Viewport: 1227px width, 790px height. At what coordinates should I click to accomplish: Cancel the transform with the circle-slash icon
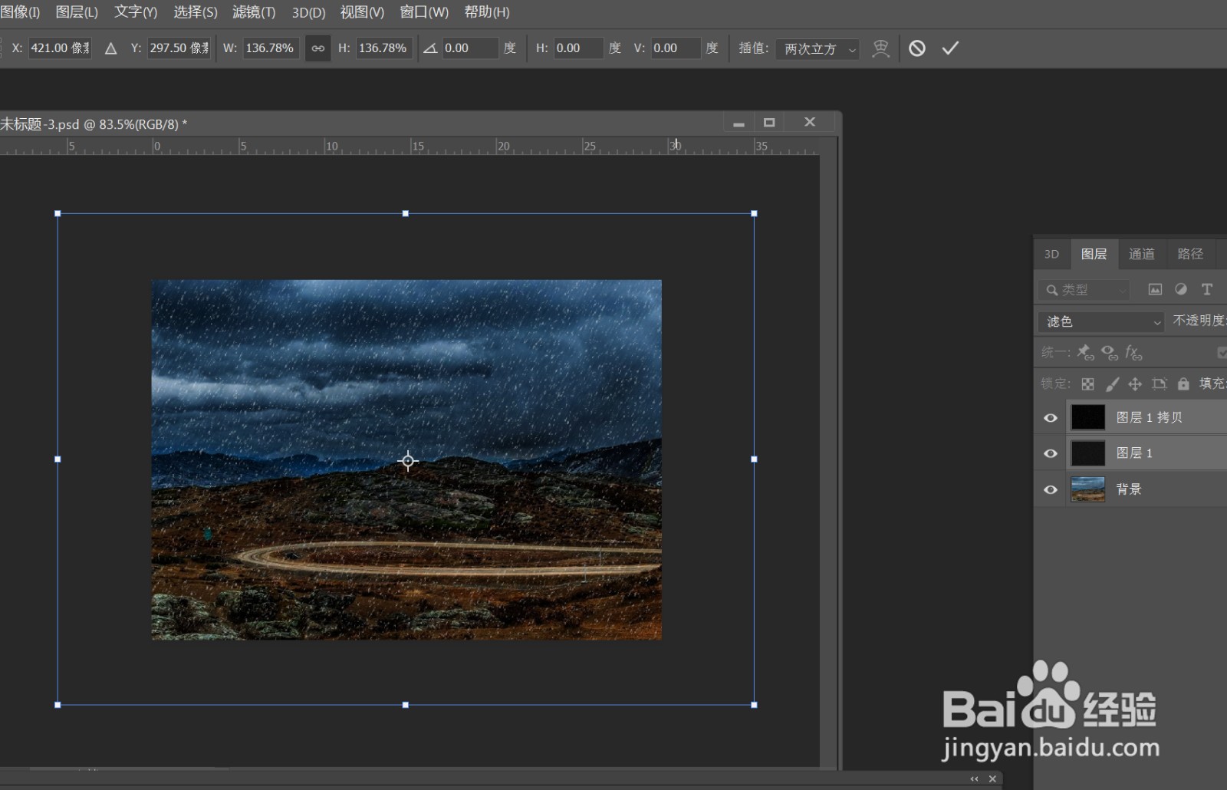917,48
